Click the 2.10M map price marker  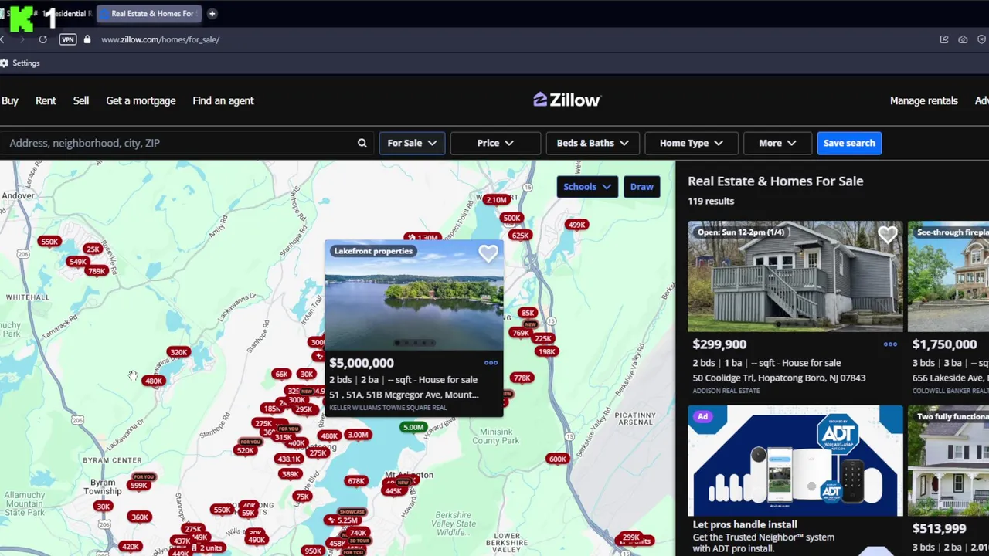(x=496, y=200)
